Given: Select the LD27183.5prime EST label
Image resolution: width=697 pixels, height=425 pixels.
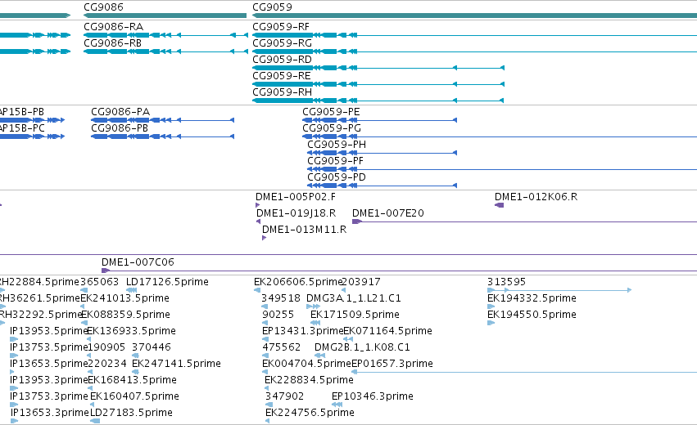Looking at the screenshot, I should click(x=132, y=413).
